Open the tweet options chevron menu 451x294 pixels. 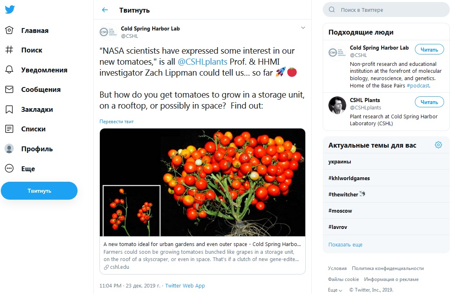[302, 28]
